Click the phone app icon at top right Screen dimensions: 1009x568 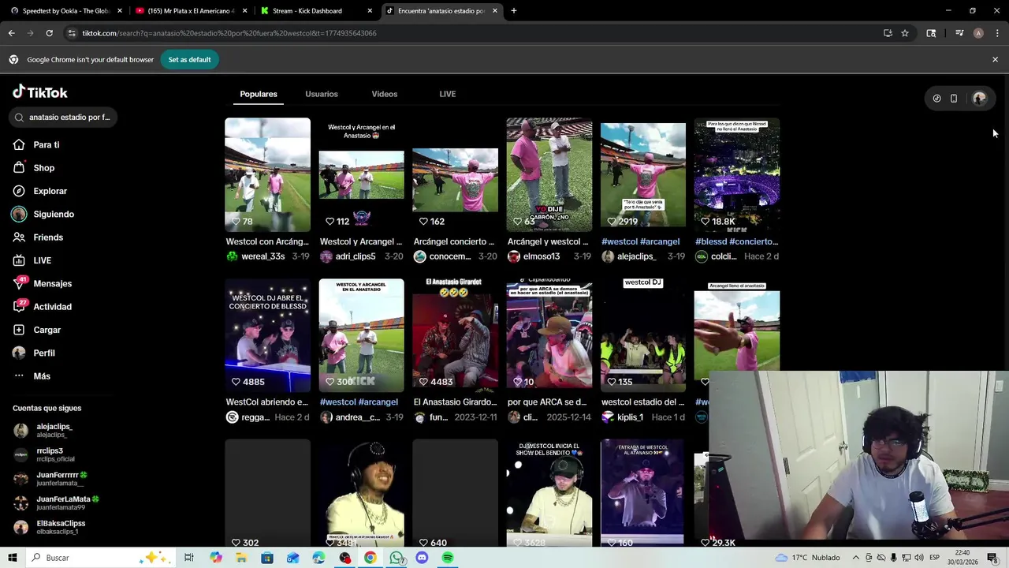(x=954, y=99)
